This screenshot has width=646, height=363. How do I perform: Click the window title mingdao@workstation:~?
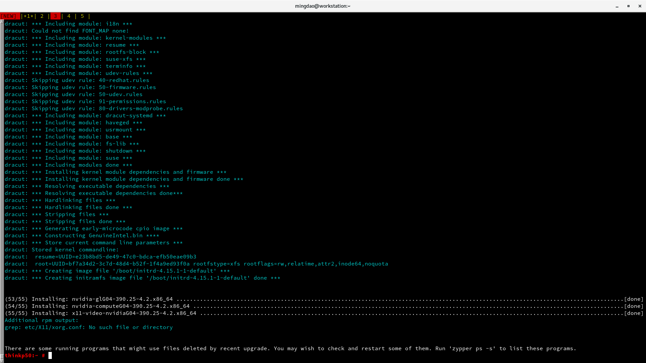tap(323, 6)
